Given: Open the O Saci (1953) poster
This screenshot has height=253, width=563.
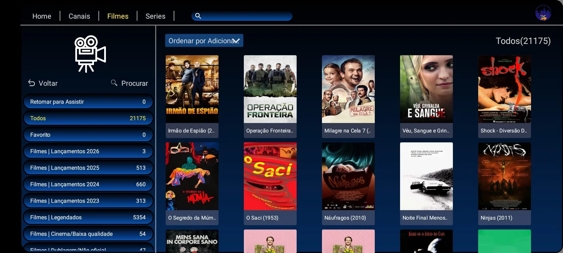Looking at the screenshot, I should 270,176.
